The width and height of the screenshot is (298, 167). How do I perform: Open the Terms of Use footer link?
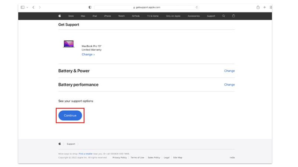[x=137, y=157]
